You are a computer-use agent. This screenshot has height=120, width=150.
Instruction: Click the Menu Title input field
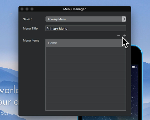pyautogui.click(x=86, y=28)
